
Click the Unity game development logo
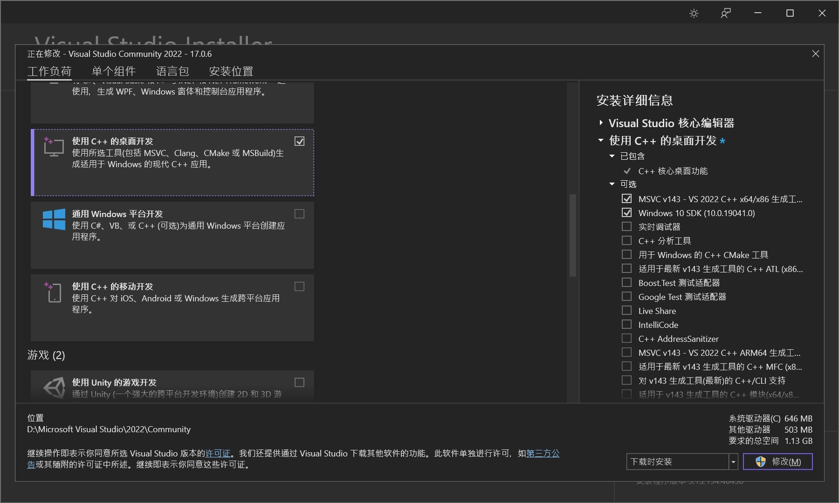tap(54, 387)
